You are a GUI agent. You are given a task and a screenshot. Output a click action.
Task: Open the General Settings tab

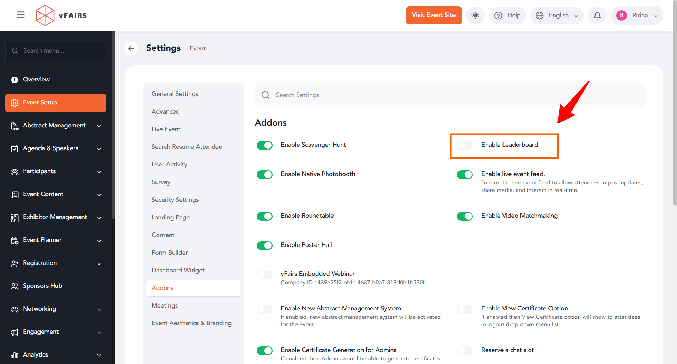click(x=175, y=94)
